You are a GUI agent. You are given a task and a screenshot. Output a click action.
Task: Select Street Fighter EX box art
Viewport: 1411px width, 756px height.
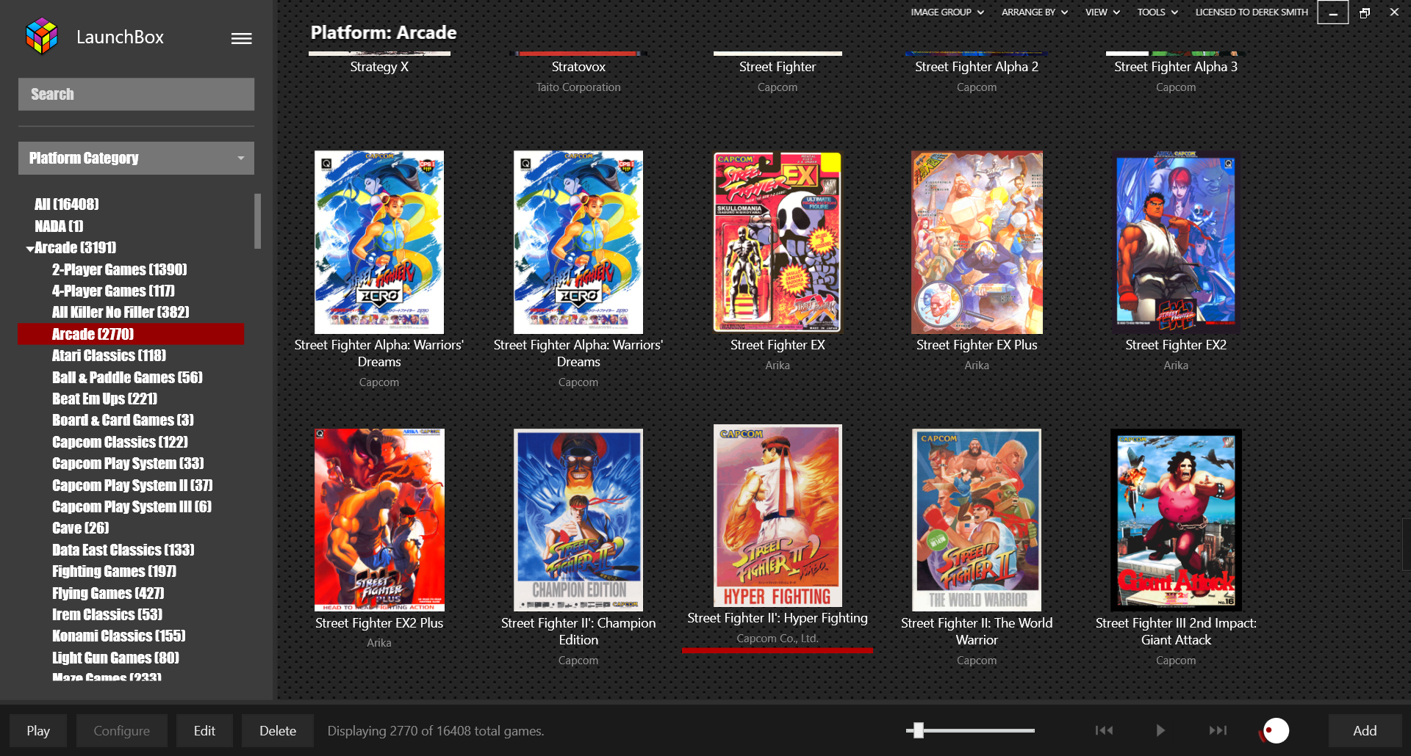pyautogui.click(x=778, y=242)
